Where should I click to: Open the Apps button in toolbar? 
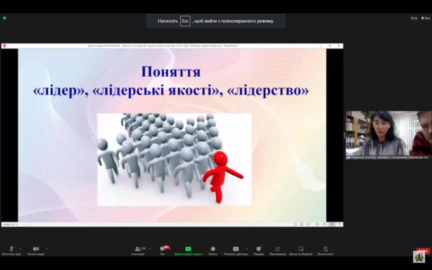(x=277, y=250)
